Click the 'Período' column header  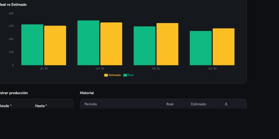pos(91,104)
